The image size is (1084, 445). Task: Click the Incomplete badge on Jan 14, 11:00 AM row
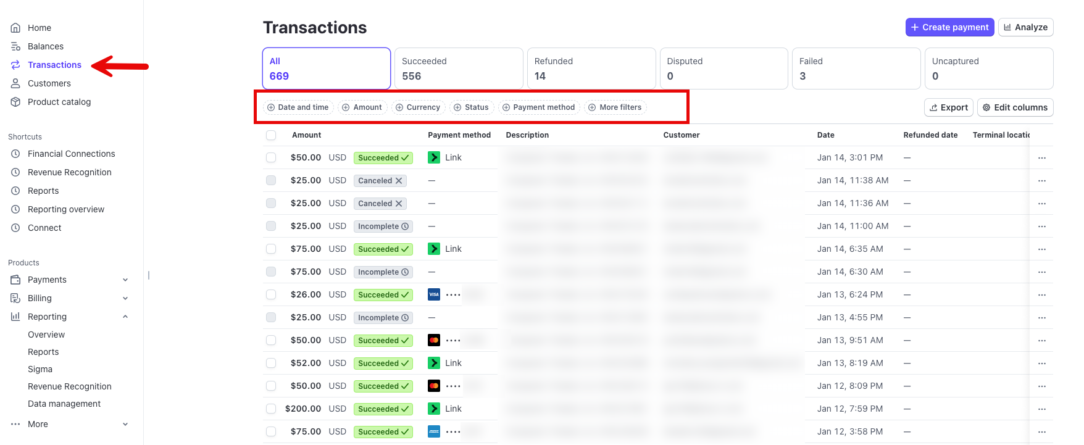[383, 227]
